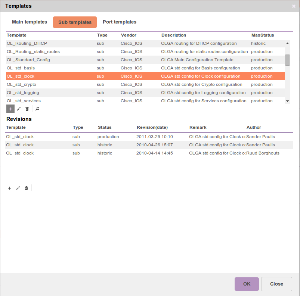Click the search templates magnifier icon
This screenshot has width=300, height=296.
tap(37, 109)
